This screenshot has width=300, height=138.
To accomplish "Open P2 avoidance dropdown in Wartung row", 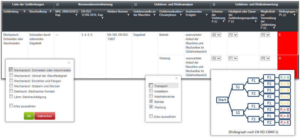I will pos(265,58).
